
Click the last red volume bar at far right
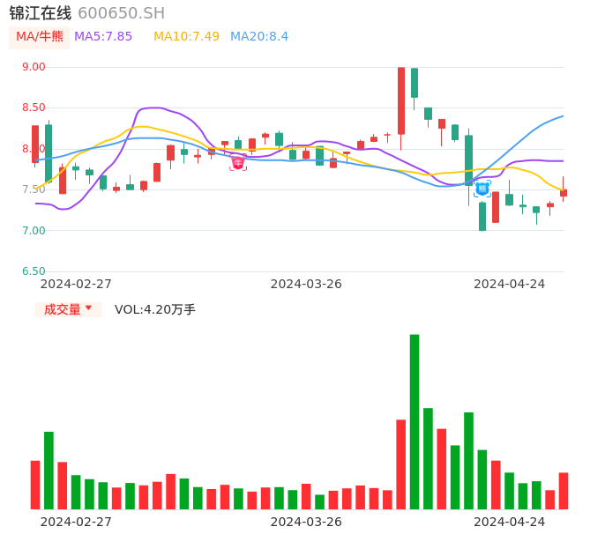[x=564, y=491]
